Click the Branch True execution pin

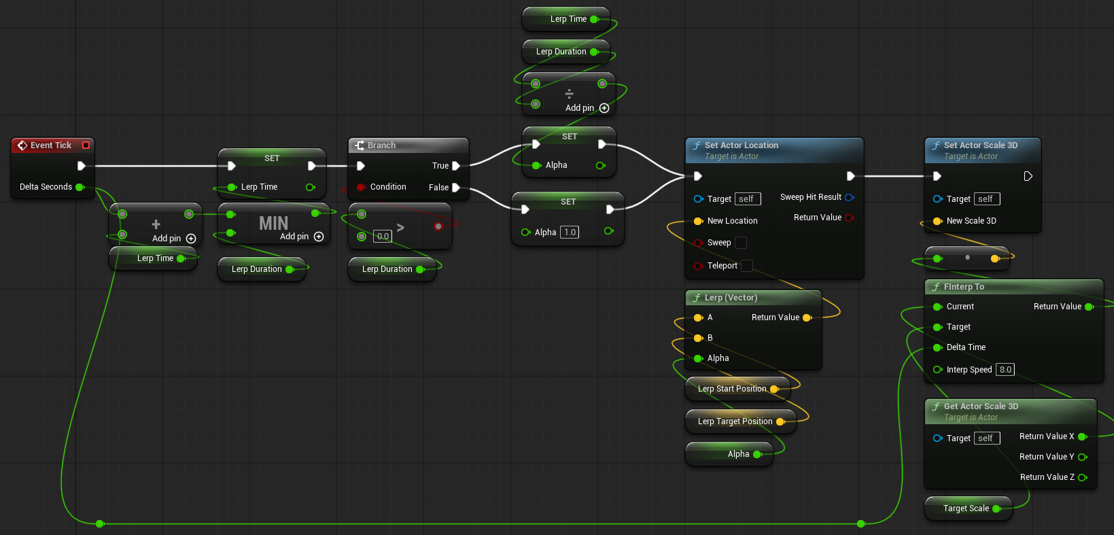coord(456,166)
